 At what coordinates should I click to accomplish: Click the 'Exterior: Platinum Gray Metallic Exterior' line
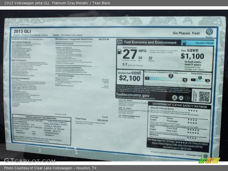point(31,35)
